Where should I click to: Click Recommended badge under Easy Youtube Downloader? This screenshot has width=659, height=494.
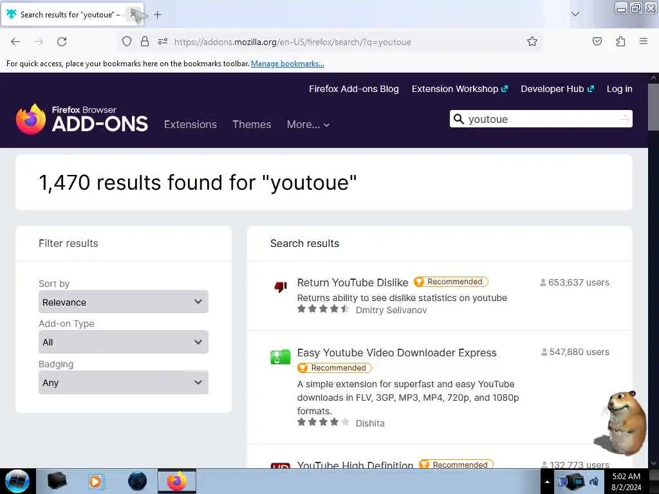334,368
